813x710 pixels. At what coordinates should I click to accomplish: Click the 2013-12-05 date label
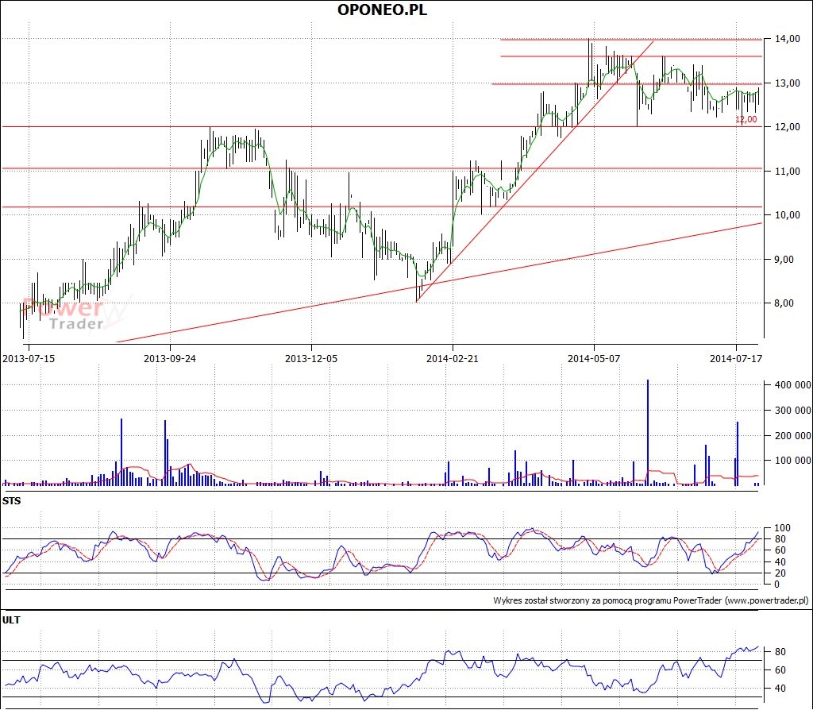point(311,358)
